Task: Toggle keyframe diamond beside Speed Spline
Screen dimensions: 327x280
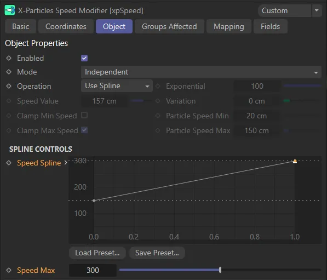Action: 9,163
